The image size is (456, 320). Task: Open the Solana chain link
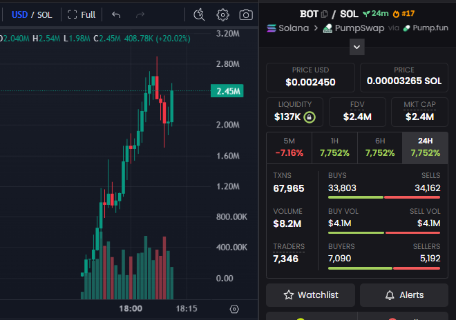[287, 28]
